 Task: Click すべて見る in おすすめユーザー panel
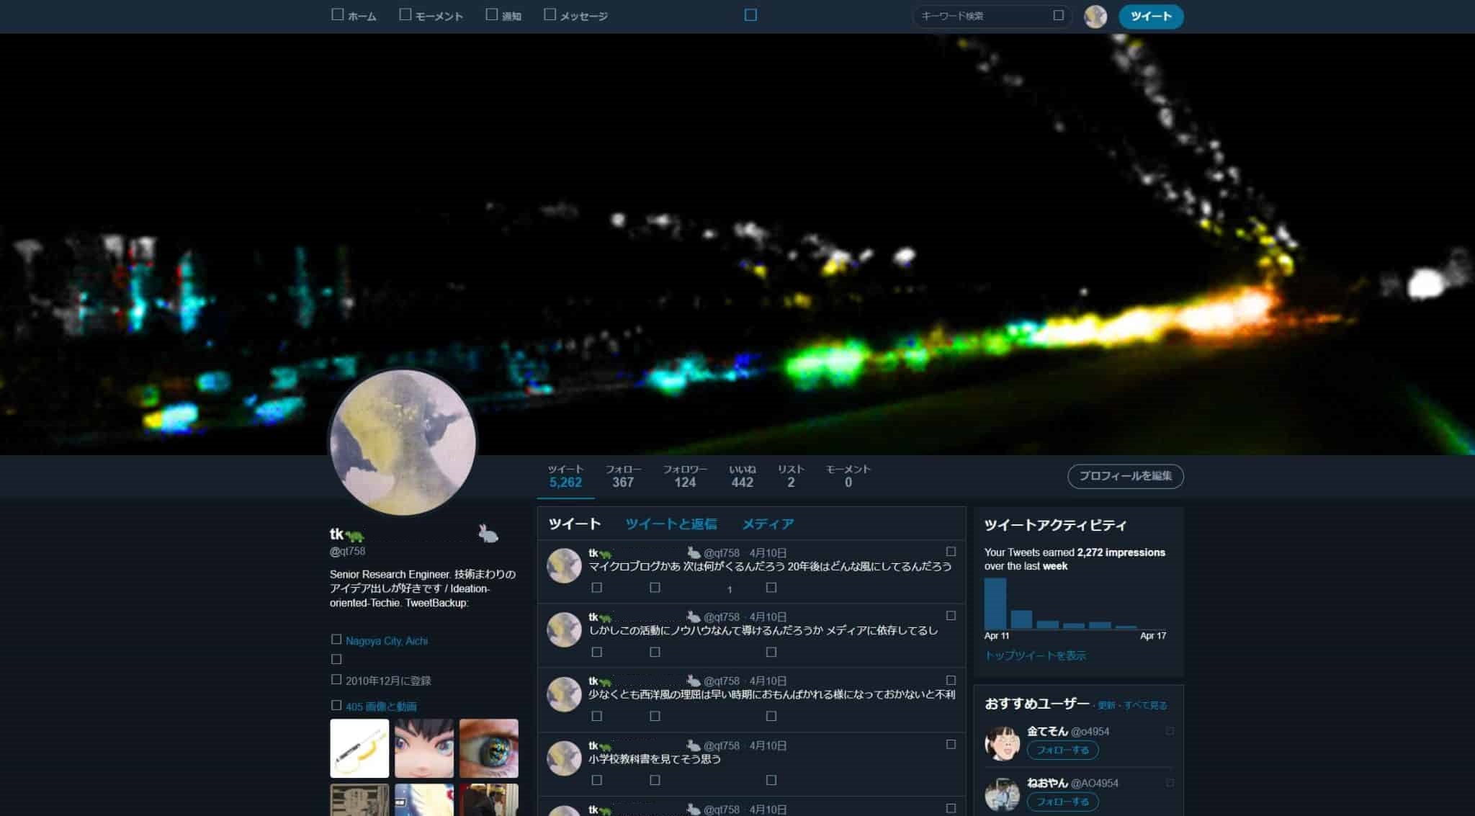[x=1145, y=705]
